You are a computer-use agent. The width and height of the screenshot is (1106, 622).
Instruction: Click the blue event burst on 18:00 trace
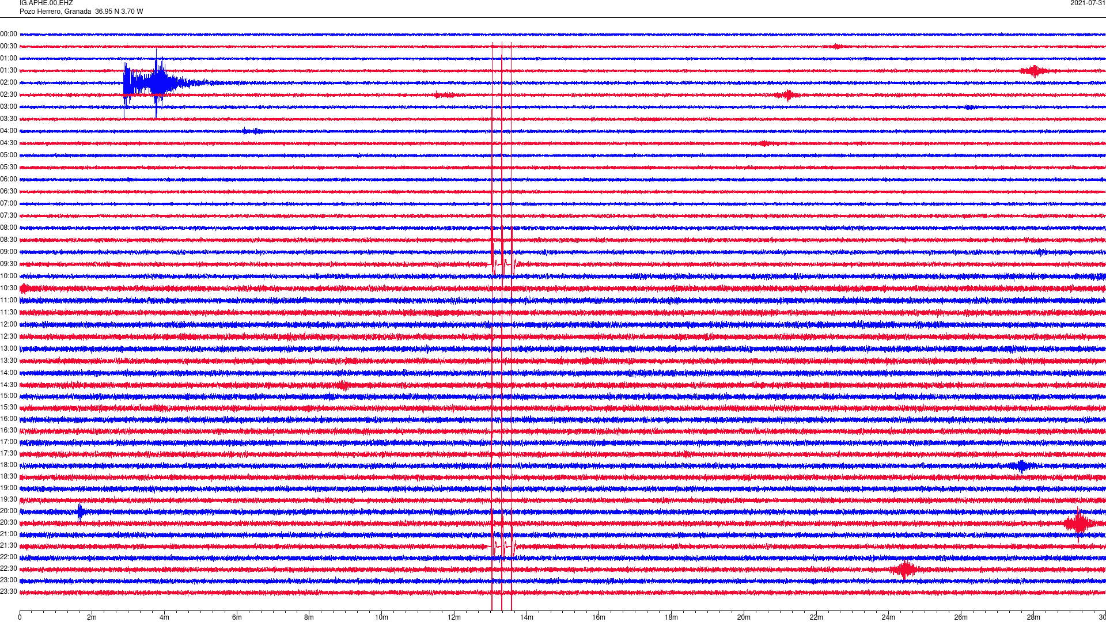1022,465
